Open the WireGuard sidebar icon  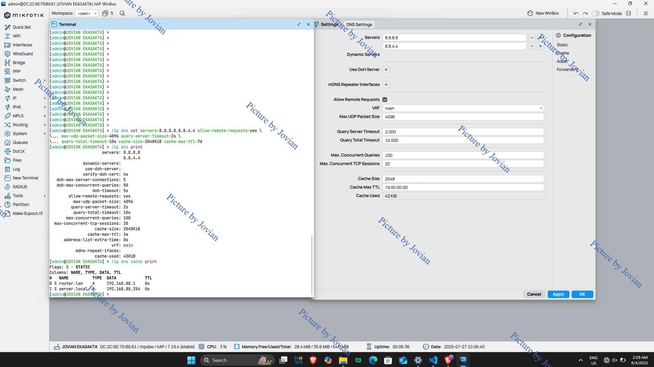[x=7, y=54]
